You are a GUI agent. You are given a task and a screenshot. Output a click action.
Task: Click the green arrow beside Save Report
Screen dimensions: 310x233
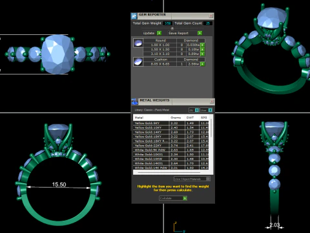point(200,33)
